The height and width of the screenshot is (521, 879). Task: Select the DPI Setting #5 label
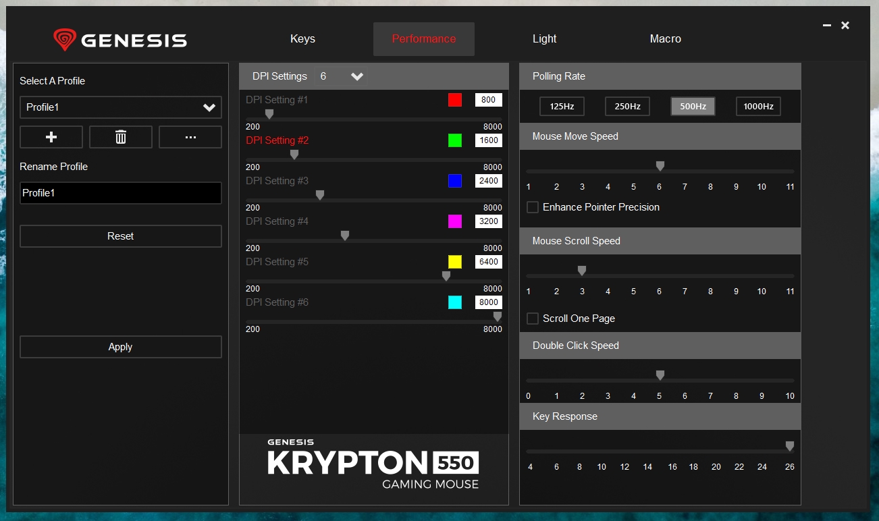click(277, 262)
